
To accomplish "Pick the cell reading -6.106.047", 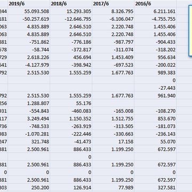I will point(113,19).
